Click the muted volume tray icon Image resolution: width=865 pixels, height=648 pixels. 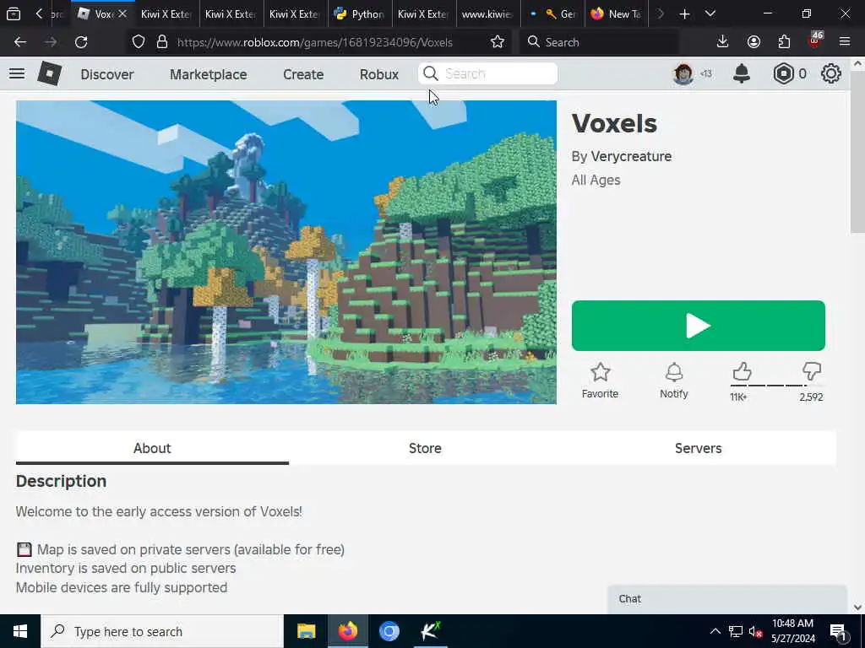click(755, 631)
